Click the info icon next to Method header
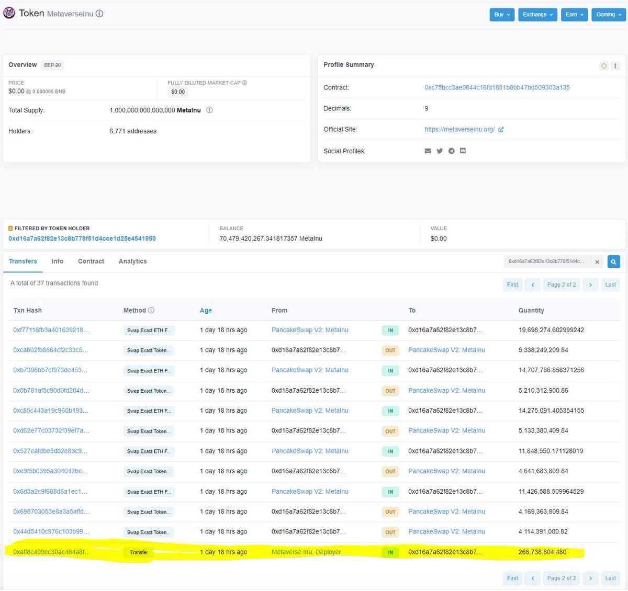Screen dimensions: 628x591 coord(151,310)
